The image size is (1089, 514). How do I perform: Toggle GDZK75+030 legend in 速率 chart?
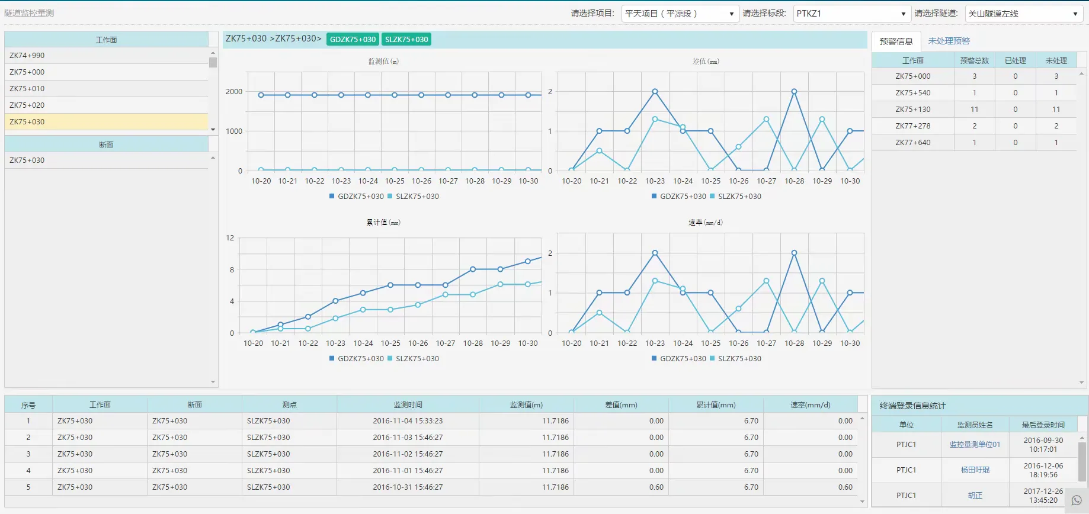(678, 359)
